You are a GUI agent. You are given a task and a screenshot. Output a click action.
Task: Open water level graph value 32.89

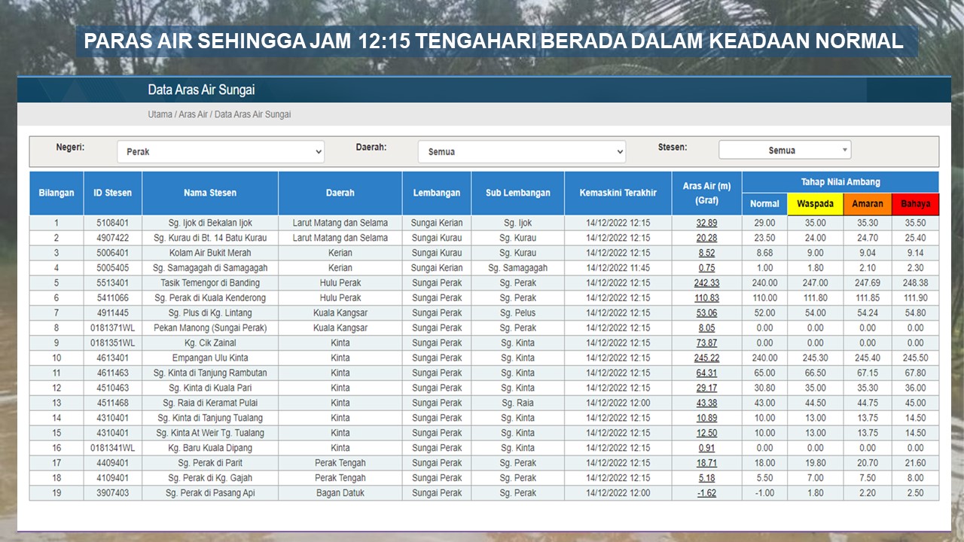(x=706, y=223)
